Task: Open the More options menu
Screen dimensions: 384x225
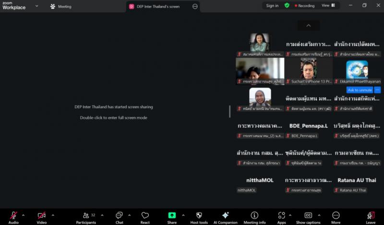Action: point(336,217)
